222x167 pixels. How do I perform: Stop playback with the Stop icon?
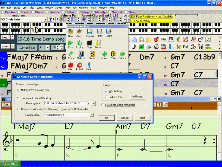pyautogui.click(x=89, y=44)
